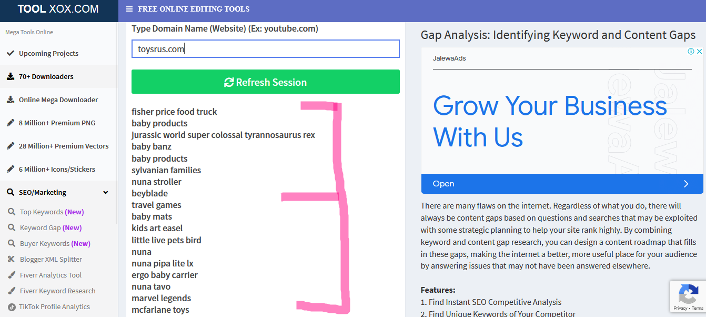Open the Fiverr Keyword Research link
Screen dimensions: 706x317
point(58,291)
